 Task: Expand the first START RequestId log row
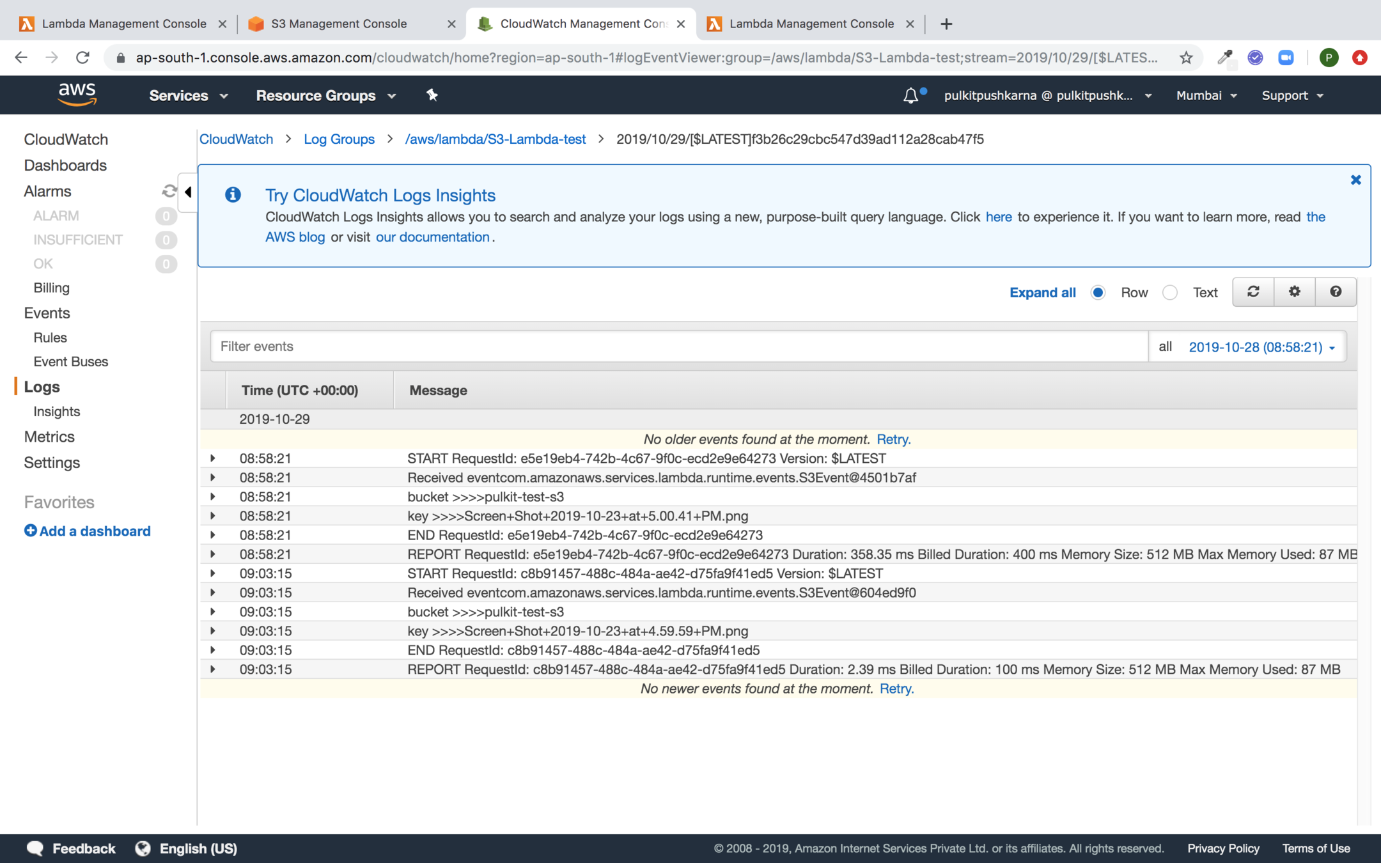click(213, 458)
